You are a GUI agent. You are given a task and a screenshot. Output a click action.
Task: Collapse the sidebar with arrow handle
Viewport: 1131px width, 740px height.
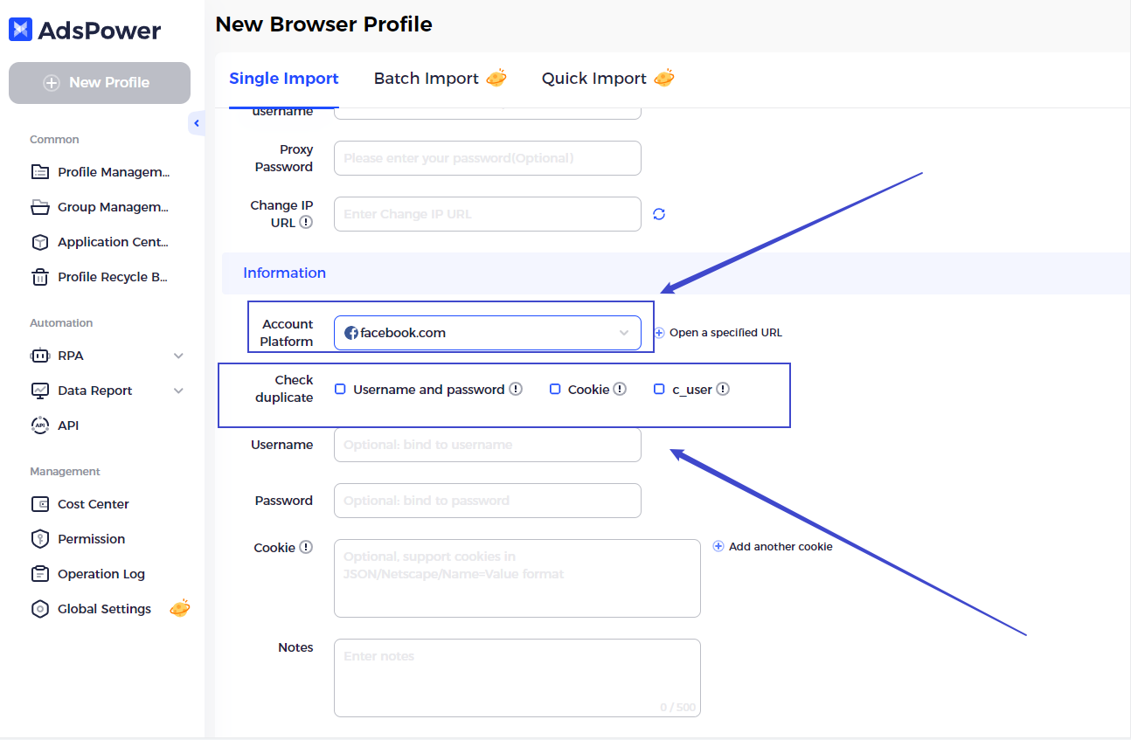point(197,123)
